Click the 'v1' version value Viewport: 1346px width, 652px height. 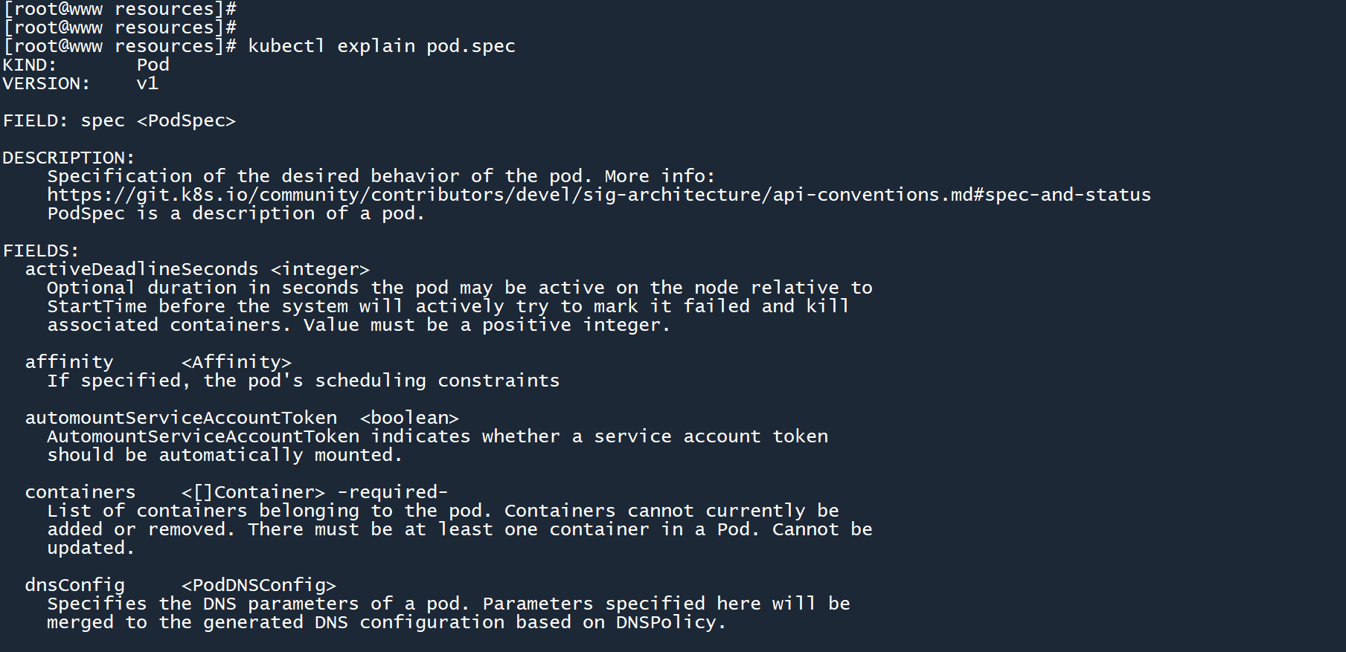click(x=147, y=83)
